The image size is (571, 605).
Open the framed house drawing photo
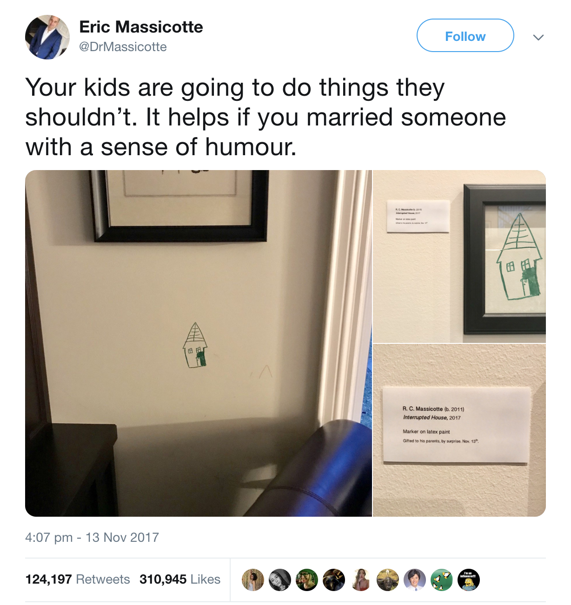click(x=459, y=256)
